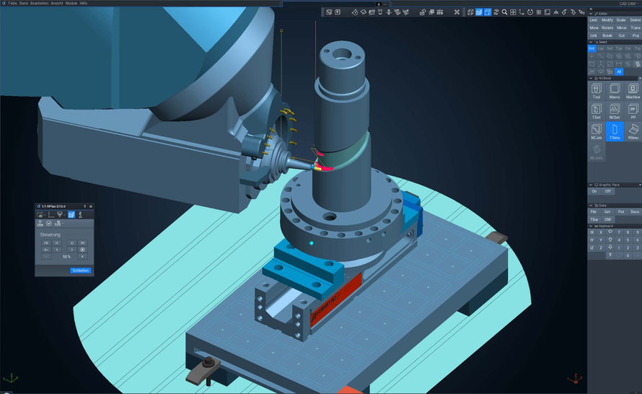642x394 pixels.
Task: Step simulation backward one step
Action: [57, 243]
